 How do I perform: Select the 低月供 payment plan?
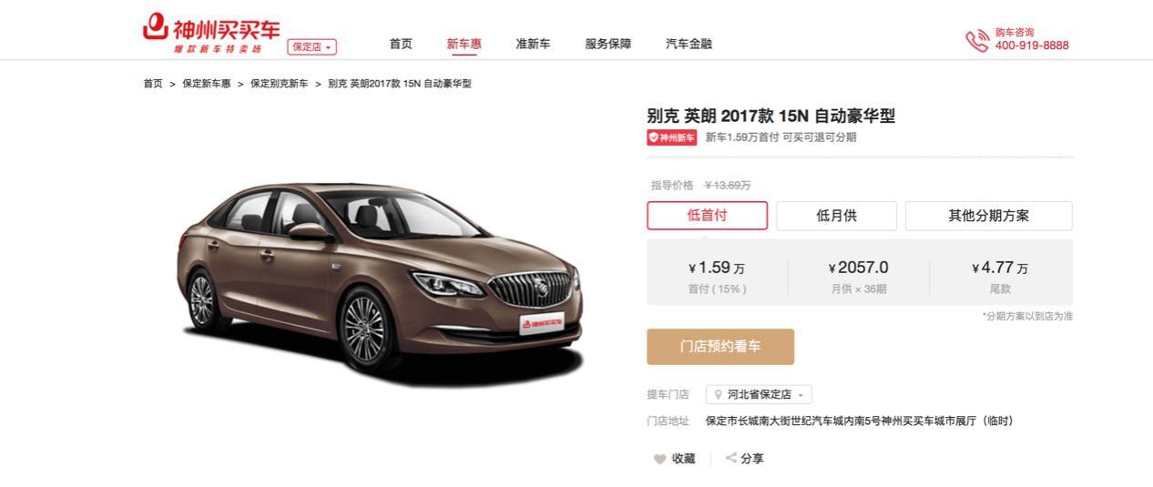point(836,216)
